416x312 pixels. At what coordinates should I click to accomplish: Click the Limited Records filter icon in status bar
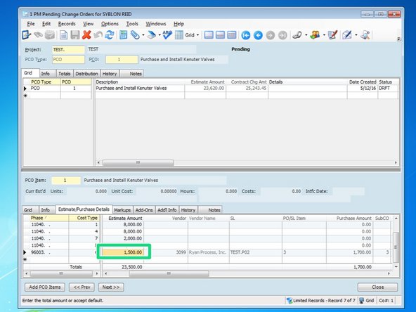click(290, 300)
